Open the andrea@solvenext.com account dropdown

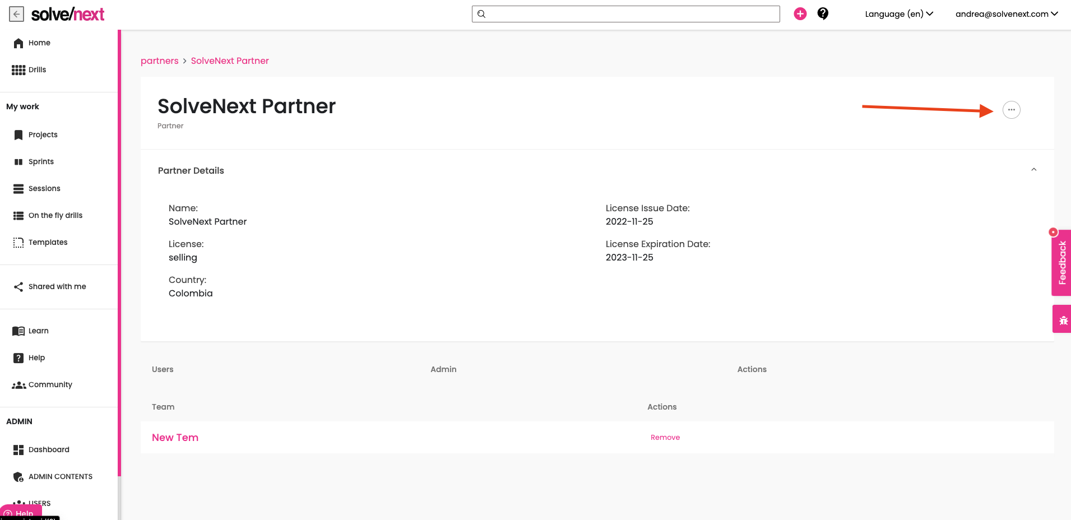1007,14
